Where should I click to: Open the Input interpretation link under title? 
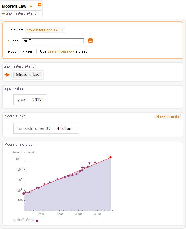click(22, 13)
